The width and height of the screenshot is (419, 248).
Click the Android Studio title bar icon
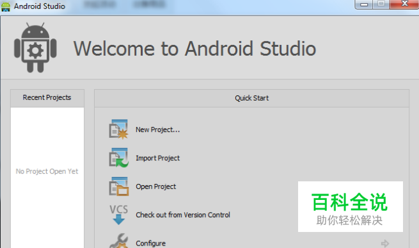(6, 6)
